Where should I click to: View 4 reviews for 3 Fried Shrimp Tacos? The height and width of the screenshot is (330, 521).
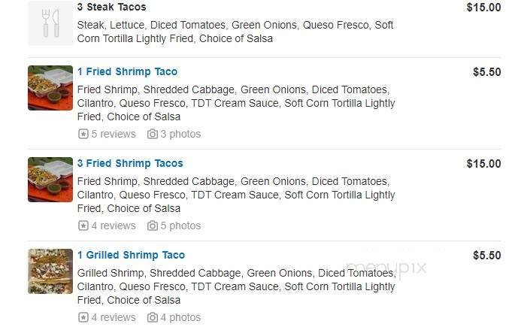[114, 226]
